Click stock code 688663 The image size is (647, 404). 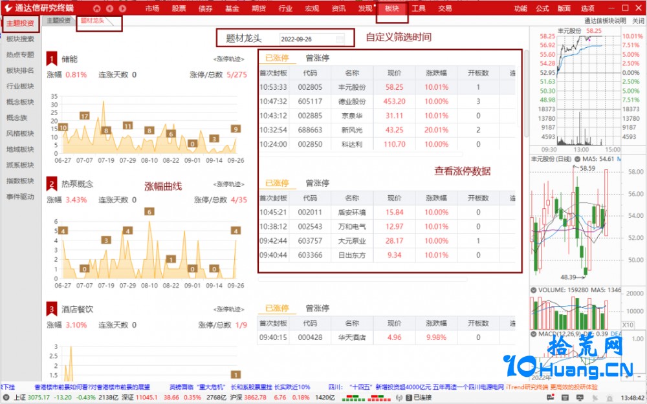pos(310,130)
